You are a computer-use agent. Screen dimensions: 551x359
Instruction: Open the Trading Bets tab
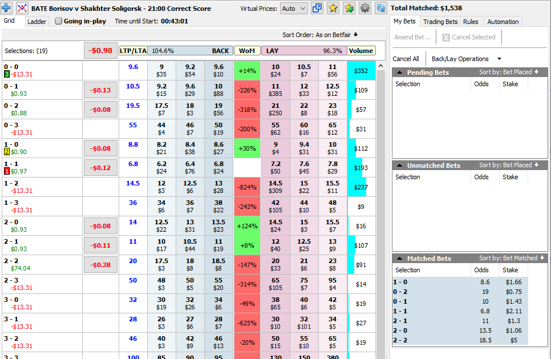[x=440, y=22]
